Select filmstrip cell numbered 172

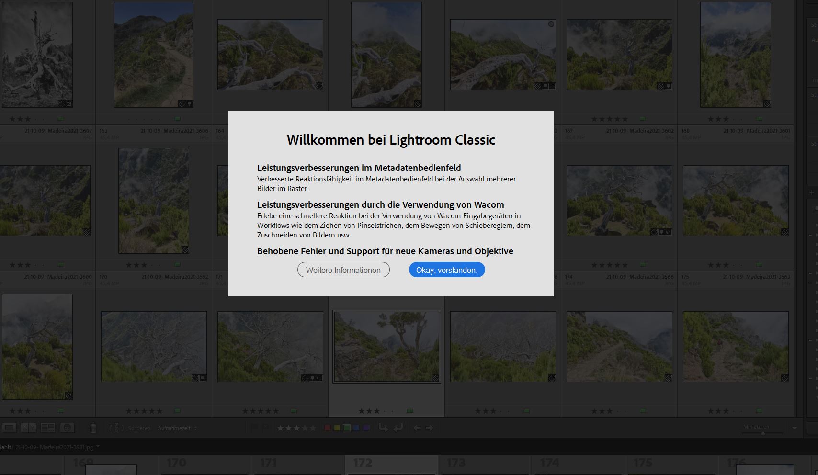391,465
